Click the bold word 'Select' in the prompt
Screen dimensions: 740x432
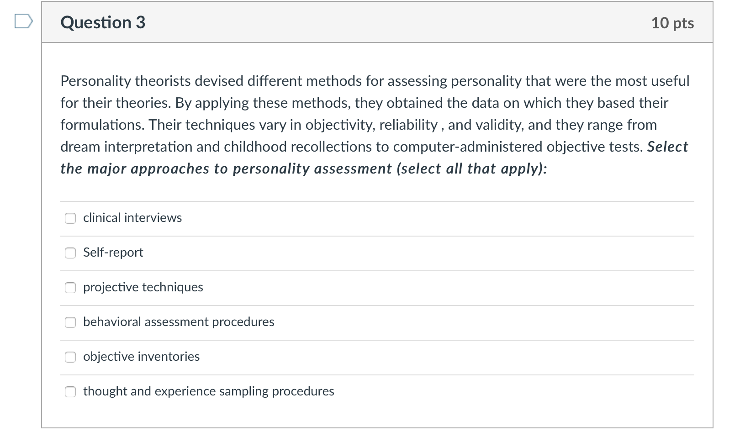[667, 147]
